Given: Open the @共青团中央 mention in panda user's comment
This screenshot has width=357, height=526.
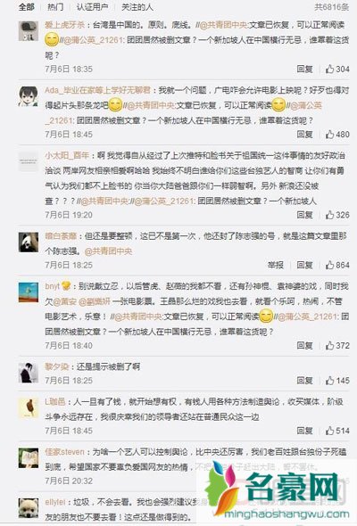Looking at the screenshot, I should (x=108, y=251).
